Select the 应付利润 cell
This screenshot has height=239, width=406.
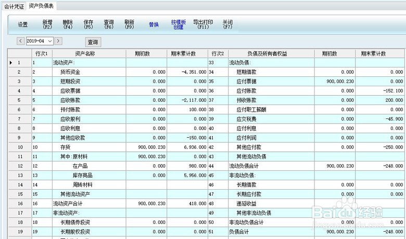tap(271, 138)
